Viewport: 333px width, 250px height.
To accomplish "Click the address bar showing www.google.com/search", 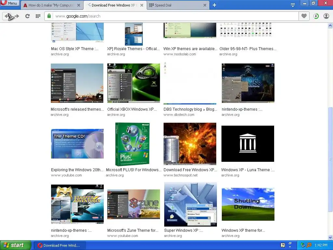I will click(171, 16).
